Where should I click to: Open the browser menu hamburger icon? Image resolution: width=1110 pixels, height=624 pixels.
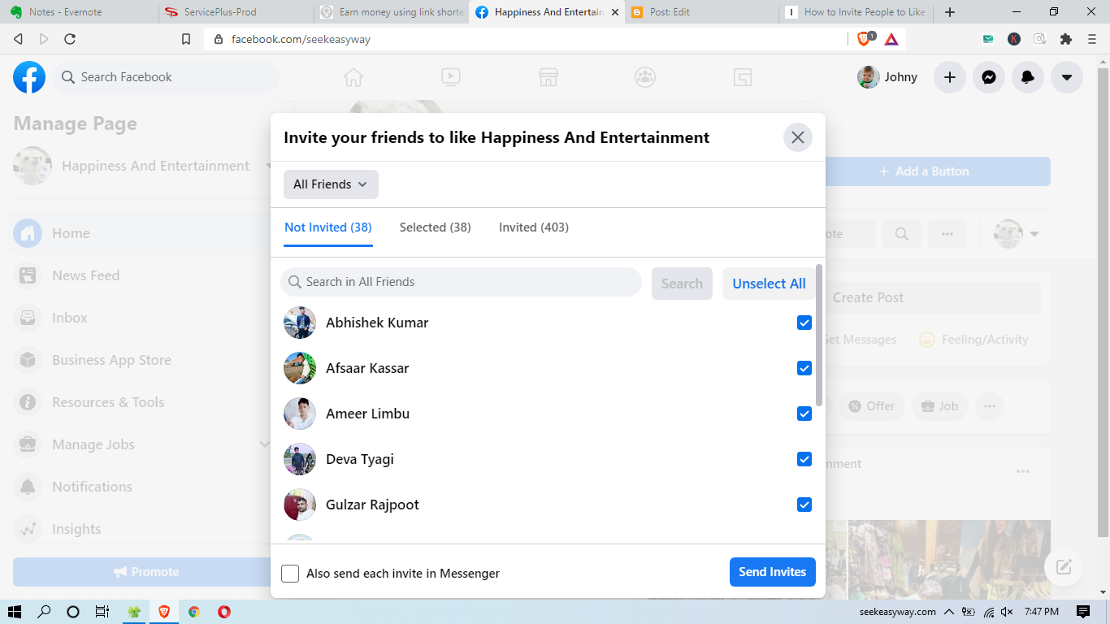point(1092,39)
